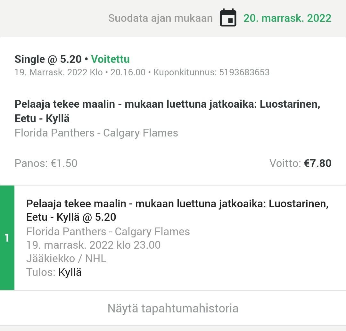Click the green bar numbered 1
346x331 pixels.
[7, 238]
